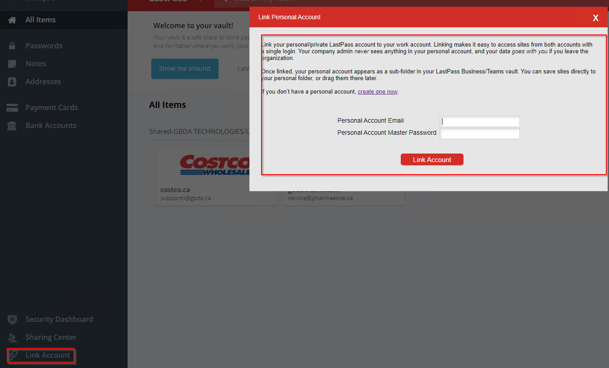Viewport: 609px width, 368px height.
Task: Click the Sharing Center people icon
Action: click(12, 337)
